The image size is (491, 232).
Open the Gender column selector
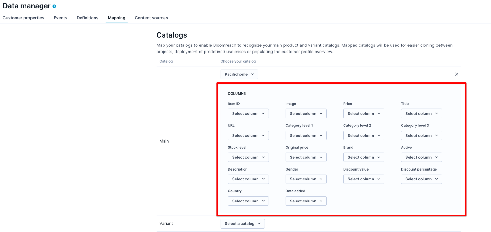pyautogui.click(x=306, y=179)
